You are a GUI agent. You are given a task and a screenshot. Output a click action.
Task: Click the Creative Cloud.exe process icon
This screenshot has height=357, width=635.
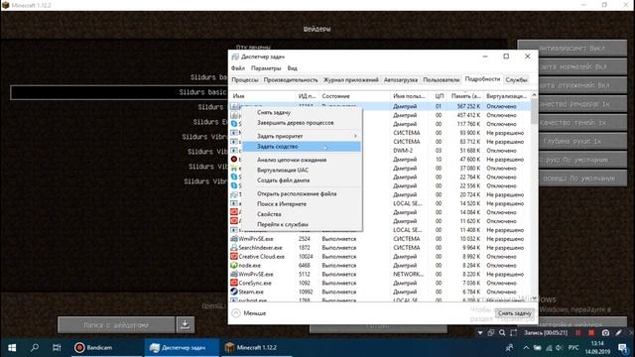[x=234, y=256]
